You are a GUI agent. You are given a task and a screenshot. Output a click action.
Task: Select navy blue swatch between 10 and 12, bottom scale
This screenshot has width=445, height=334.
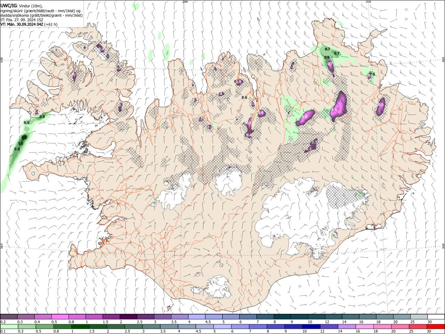[x=311, y=327]
